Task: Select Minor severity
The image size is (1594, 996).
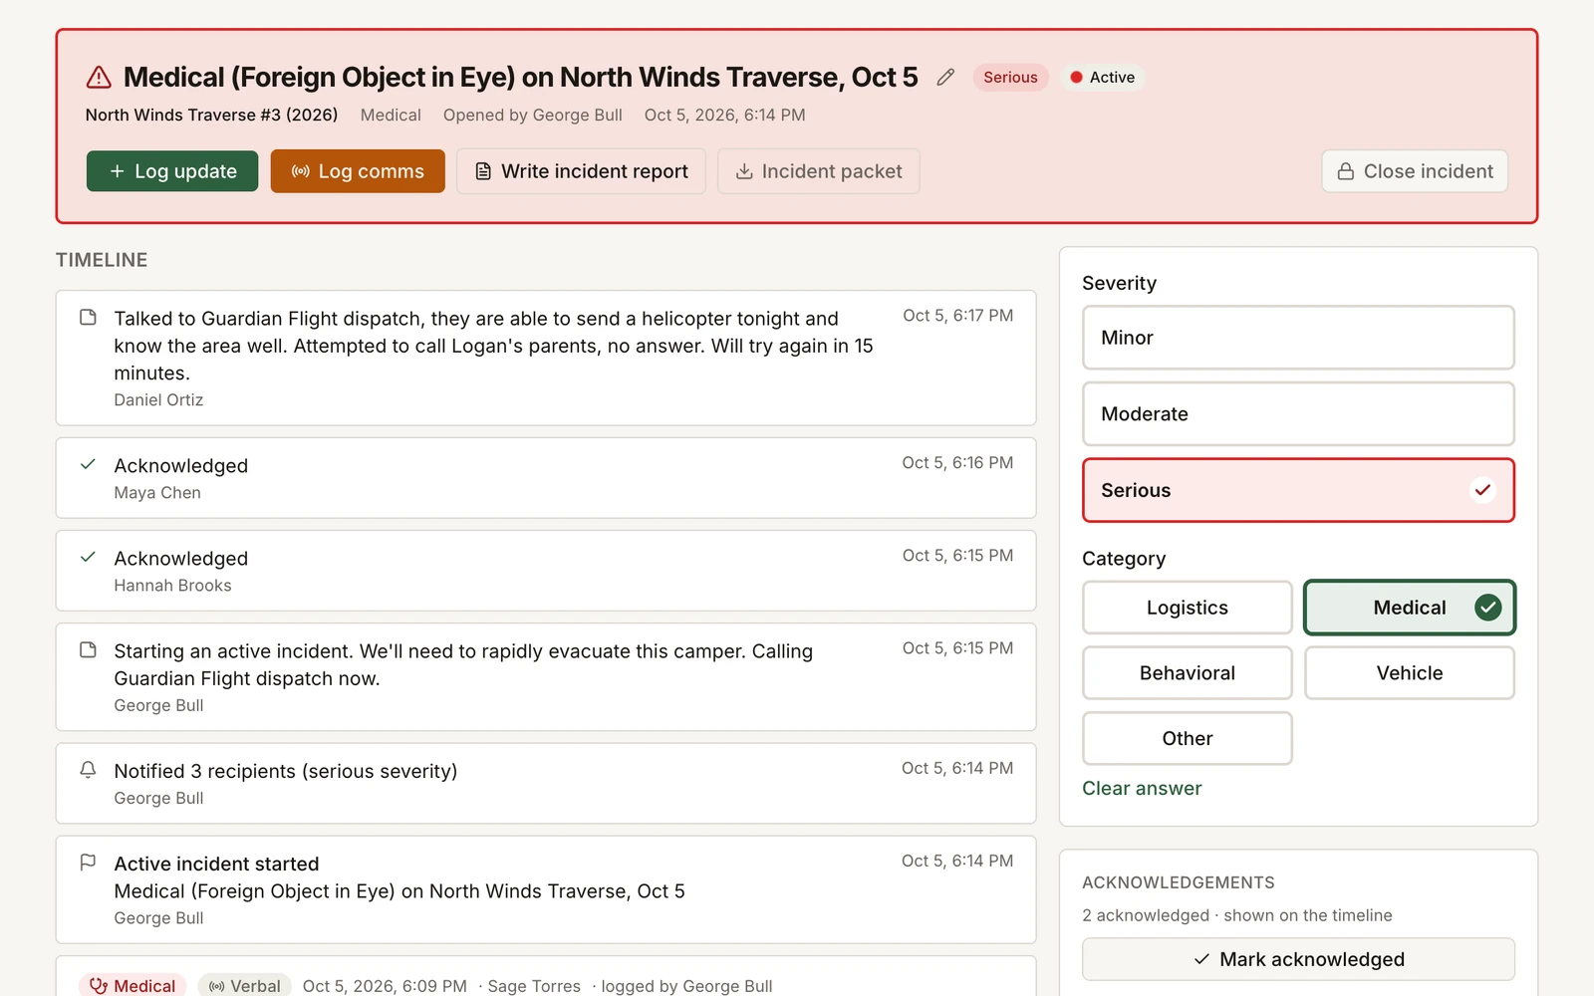Action: (x=1298, y=338)
